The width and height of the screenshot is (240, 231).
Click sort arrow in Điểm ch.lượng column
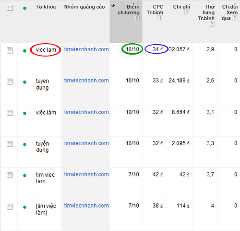click(113, 6)
